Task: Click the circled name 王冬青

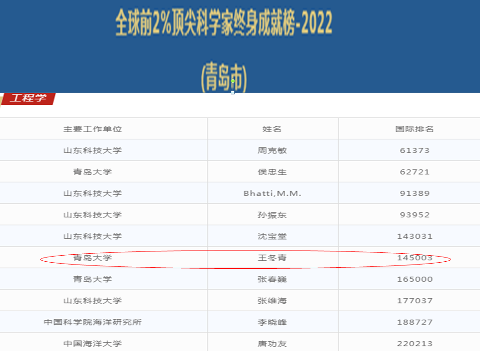Action: pyautogui.click(x=272, y=258)
